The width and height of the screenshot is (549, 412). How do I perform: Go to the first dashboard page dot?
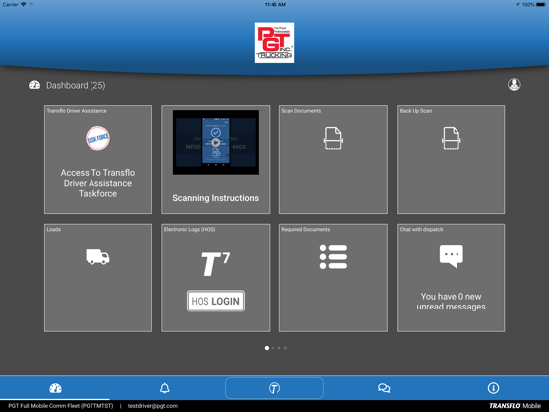pyautogui.click(x=267, y=348)
